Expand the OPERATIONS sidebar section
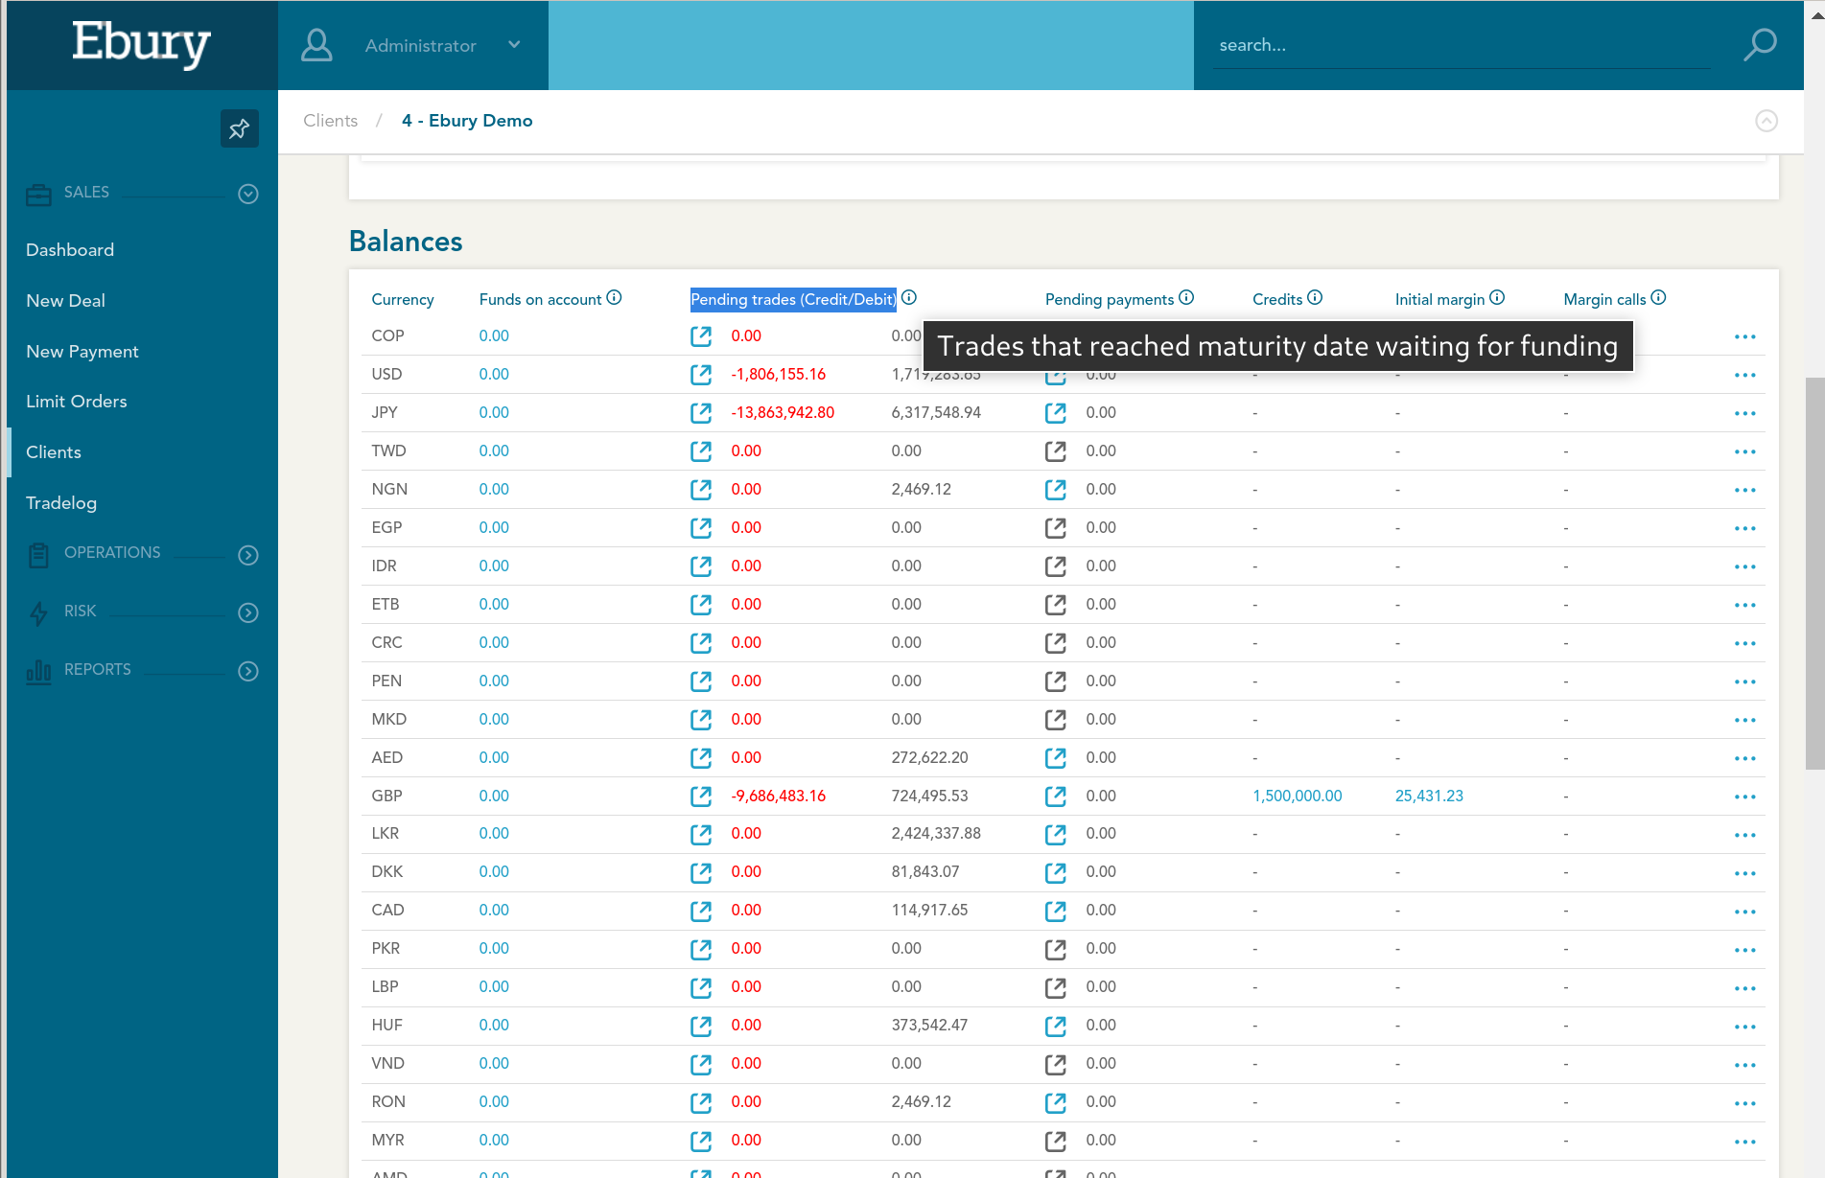Screen dimensions: 1825x1178 click(x=248, y=555)
